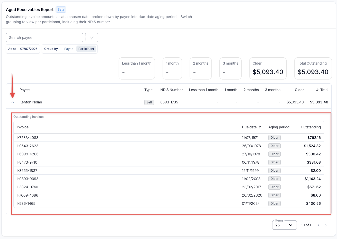The image size is (337, 239).
Task: Click outstanding amount $762.16
Action: (314, 138)
